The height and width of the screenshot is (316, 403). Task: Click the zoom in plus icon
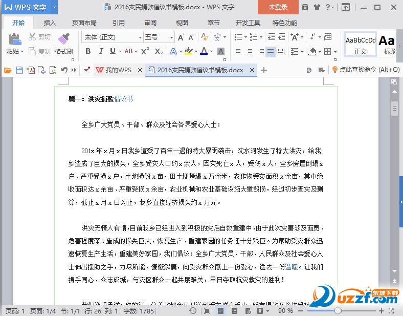pos(382,311)
